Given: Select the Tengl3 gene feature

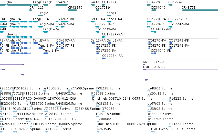Looking at the screenshot, I should [x=35, y=5].
